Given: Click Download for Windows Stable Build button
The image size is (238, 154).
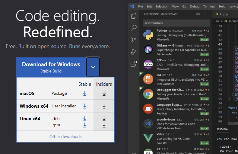Looking at the screenshot, I should pyautogui.click(x=51, y=67).
